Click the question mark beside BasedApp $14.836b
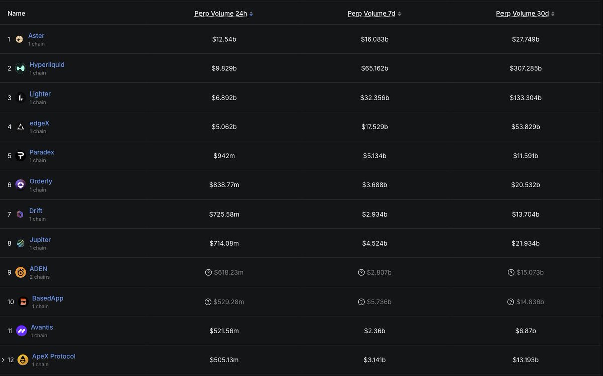The height and width of the screenshot is (376, 603). coord(511,302)
